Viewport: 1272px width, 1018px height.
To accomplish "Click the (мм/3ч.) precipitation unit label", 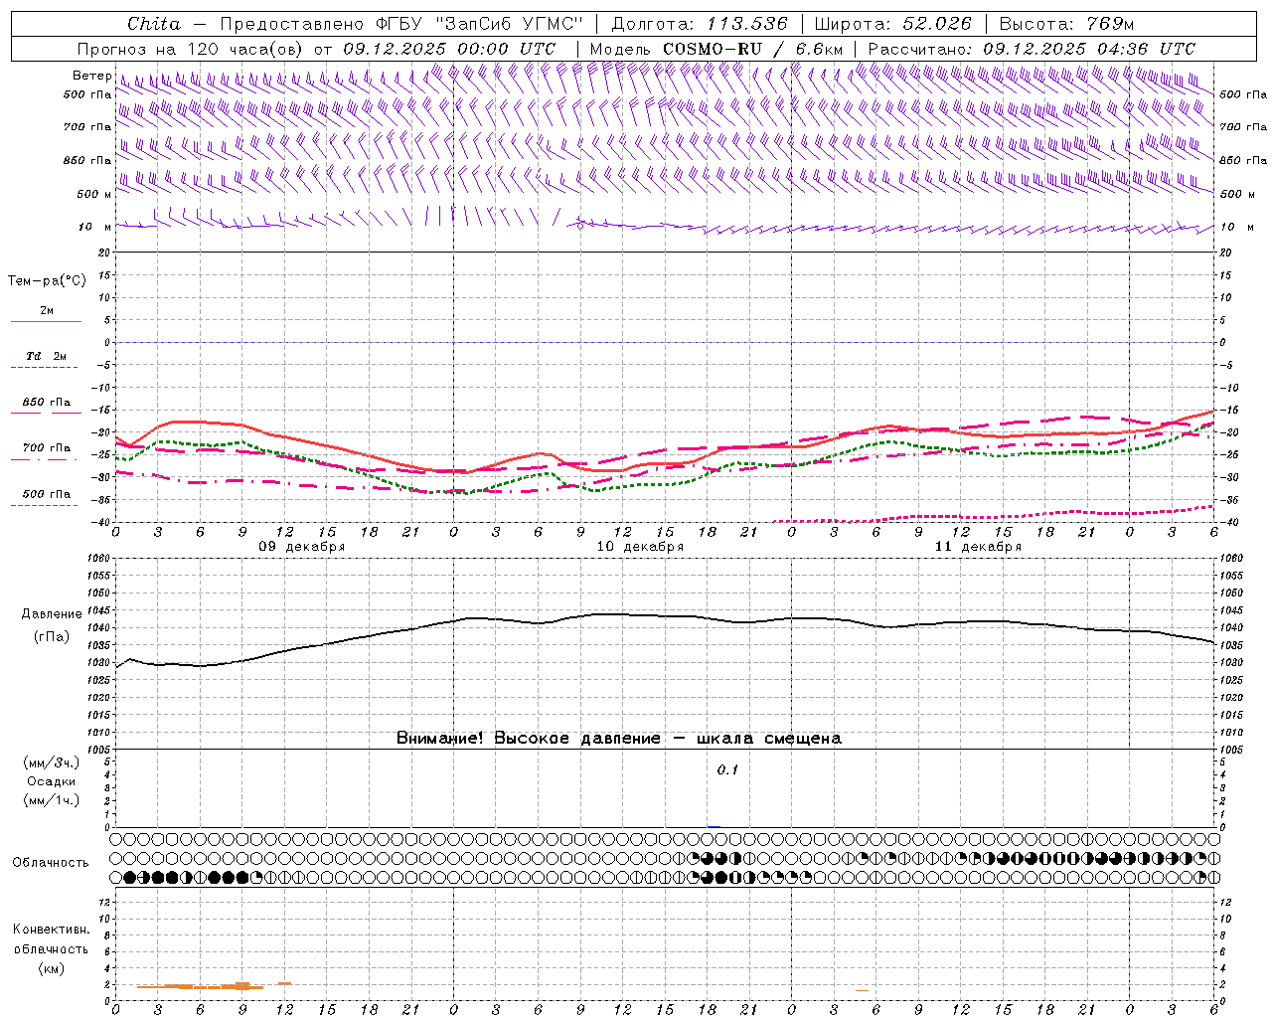I will tap(51, 763).
